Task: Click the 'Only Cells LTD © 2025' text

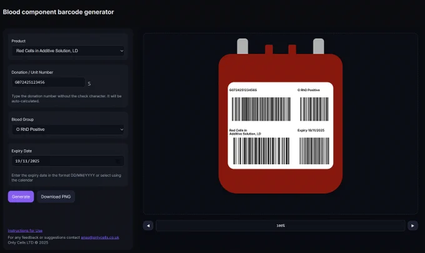Action: click(x=28, y=242)
